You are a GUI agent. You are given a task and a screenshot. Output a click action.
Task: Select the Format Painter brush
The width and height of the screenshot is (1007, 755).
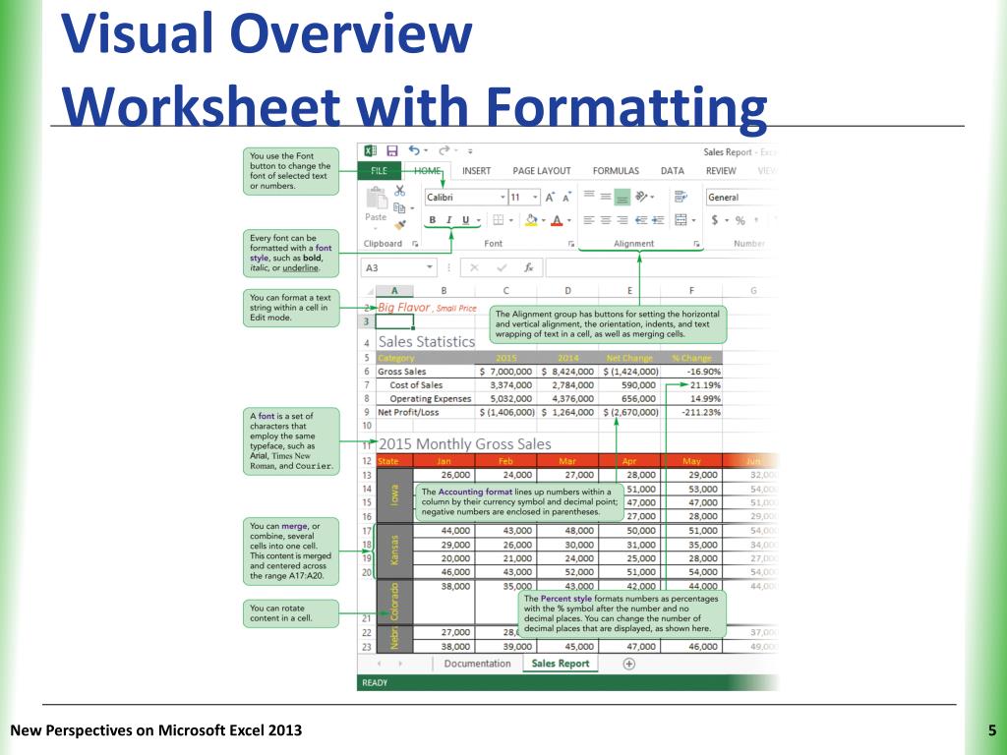pos(400,225)
